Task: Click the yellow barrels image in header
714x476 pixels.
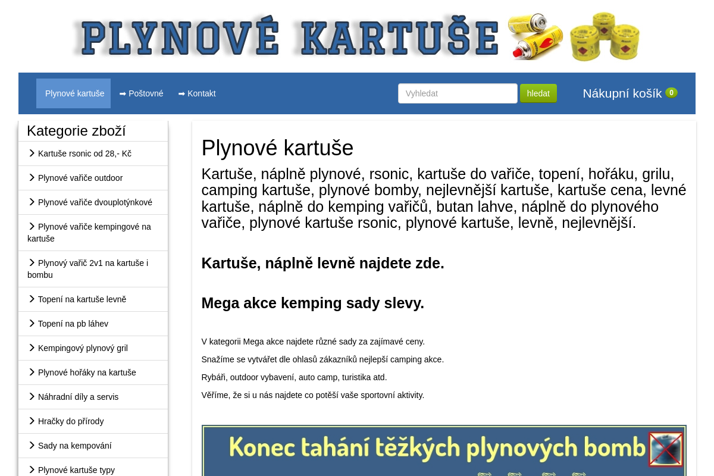Action: click(x=604, y=36)
